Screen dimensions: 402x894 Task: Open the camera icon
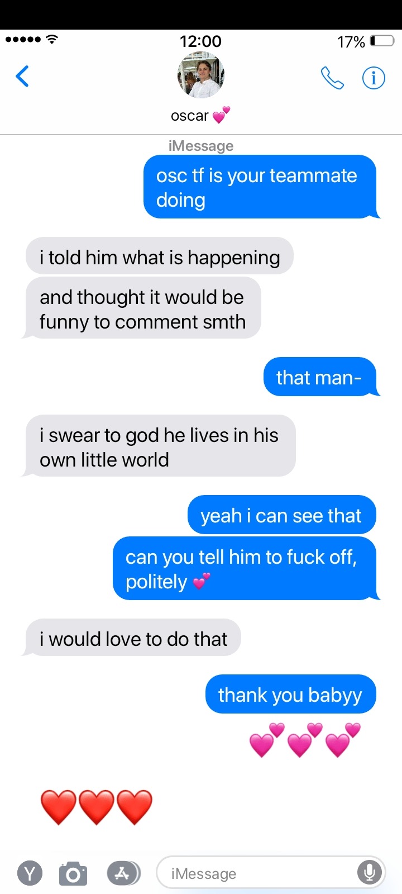[x=73, y=874]
